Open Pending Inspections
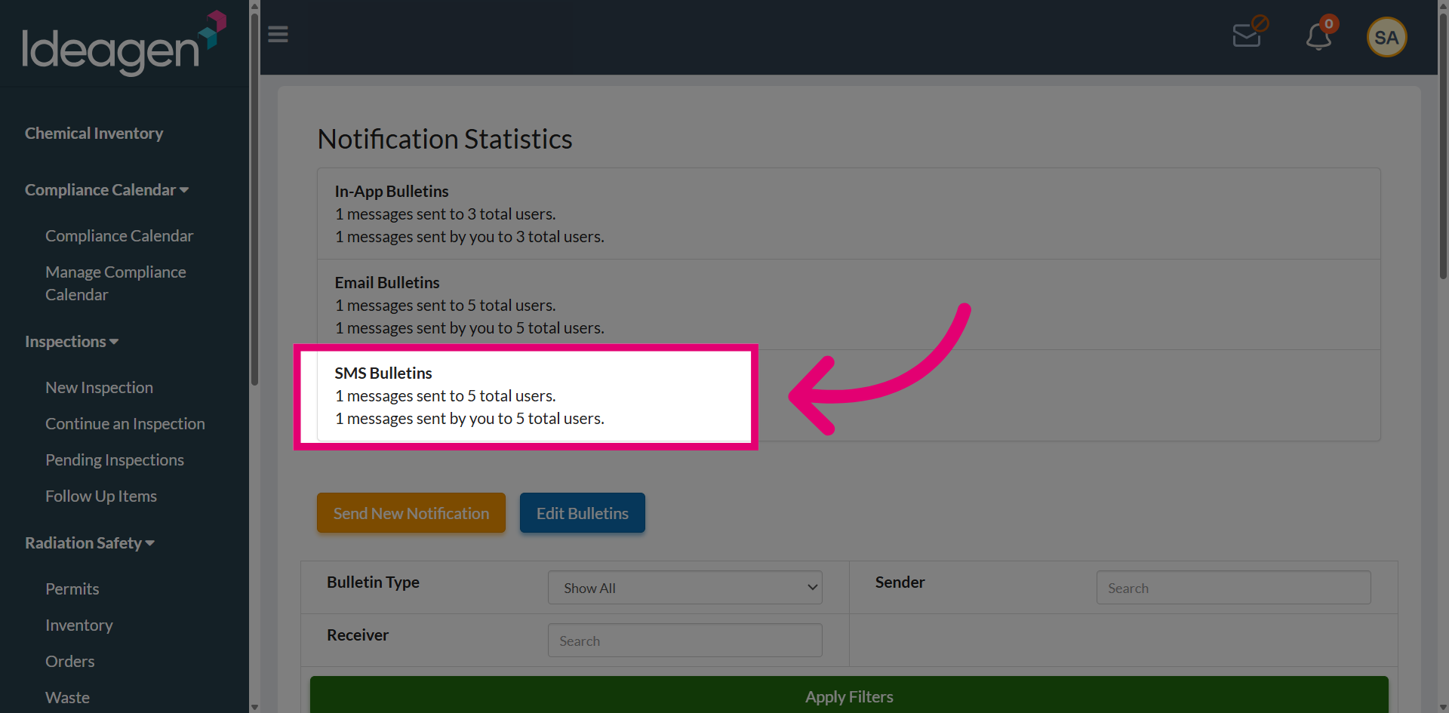The image size is (1449, 713). coord(115,460)
